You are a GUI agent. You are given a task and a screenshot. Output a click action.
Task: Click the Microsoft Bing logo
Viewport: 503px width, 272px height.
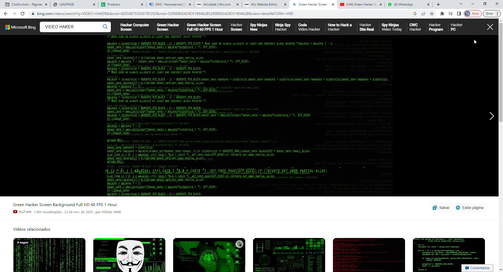(20, 27)
